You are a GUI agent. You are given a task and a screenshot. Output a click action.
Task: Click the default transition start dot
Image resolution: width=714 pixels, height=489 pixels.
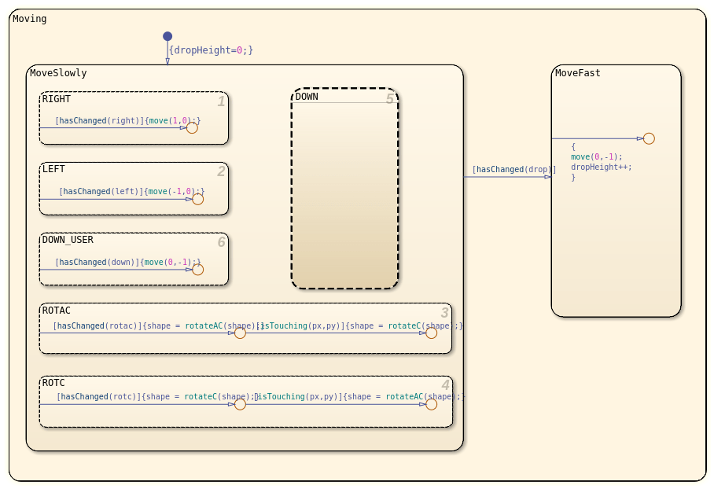point(167,36)
